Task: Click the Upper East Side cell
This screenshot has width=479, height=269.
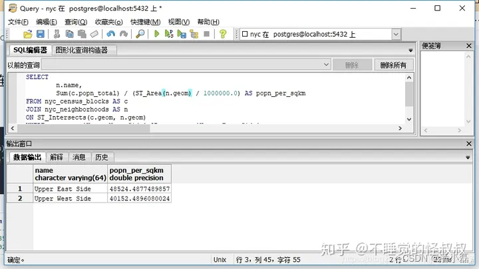Action: pos(71,189)
